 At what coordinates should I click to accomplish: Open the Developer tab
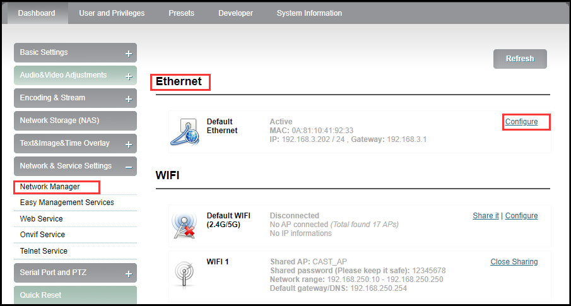point(235,13)
